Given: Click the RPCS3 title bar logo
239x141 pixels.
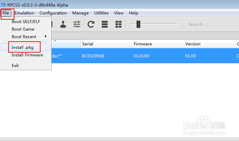Looking at the screenshot, I should pyautogui.click(x=3, y=5).
